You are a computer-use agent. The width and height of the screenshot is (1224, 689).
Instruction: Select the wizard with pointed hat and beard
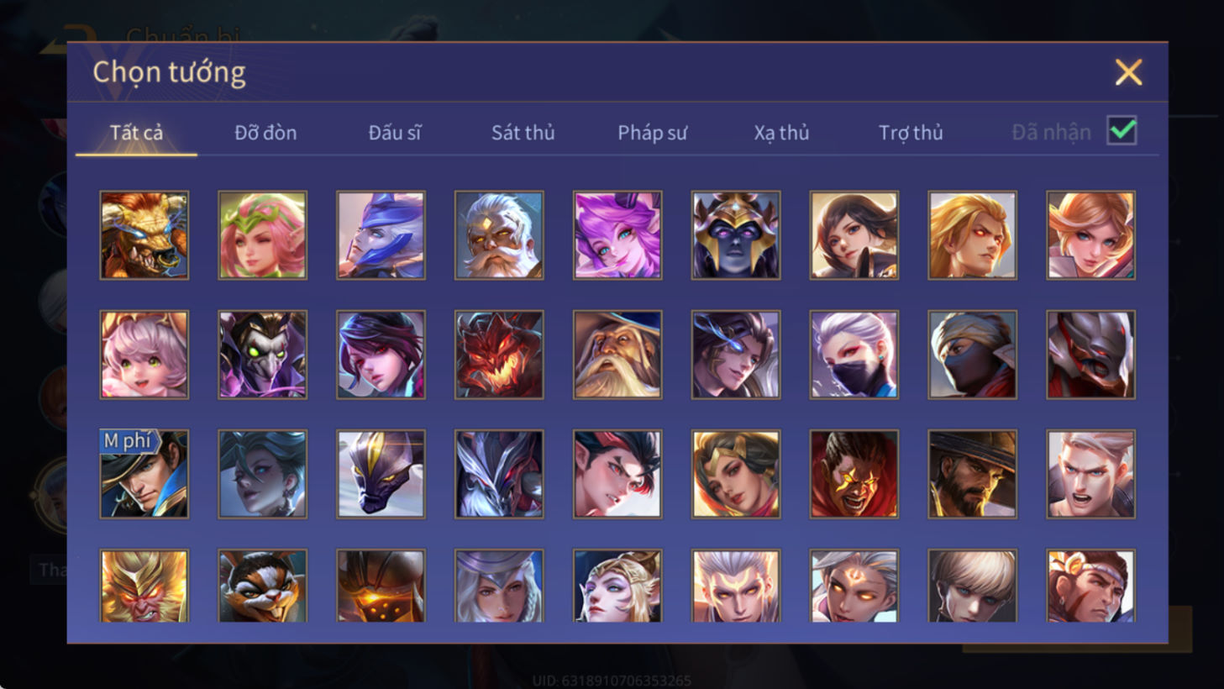click(x=617, y=355)
